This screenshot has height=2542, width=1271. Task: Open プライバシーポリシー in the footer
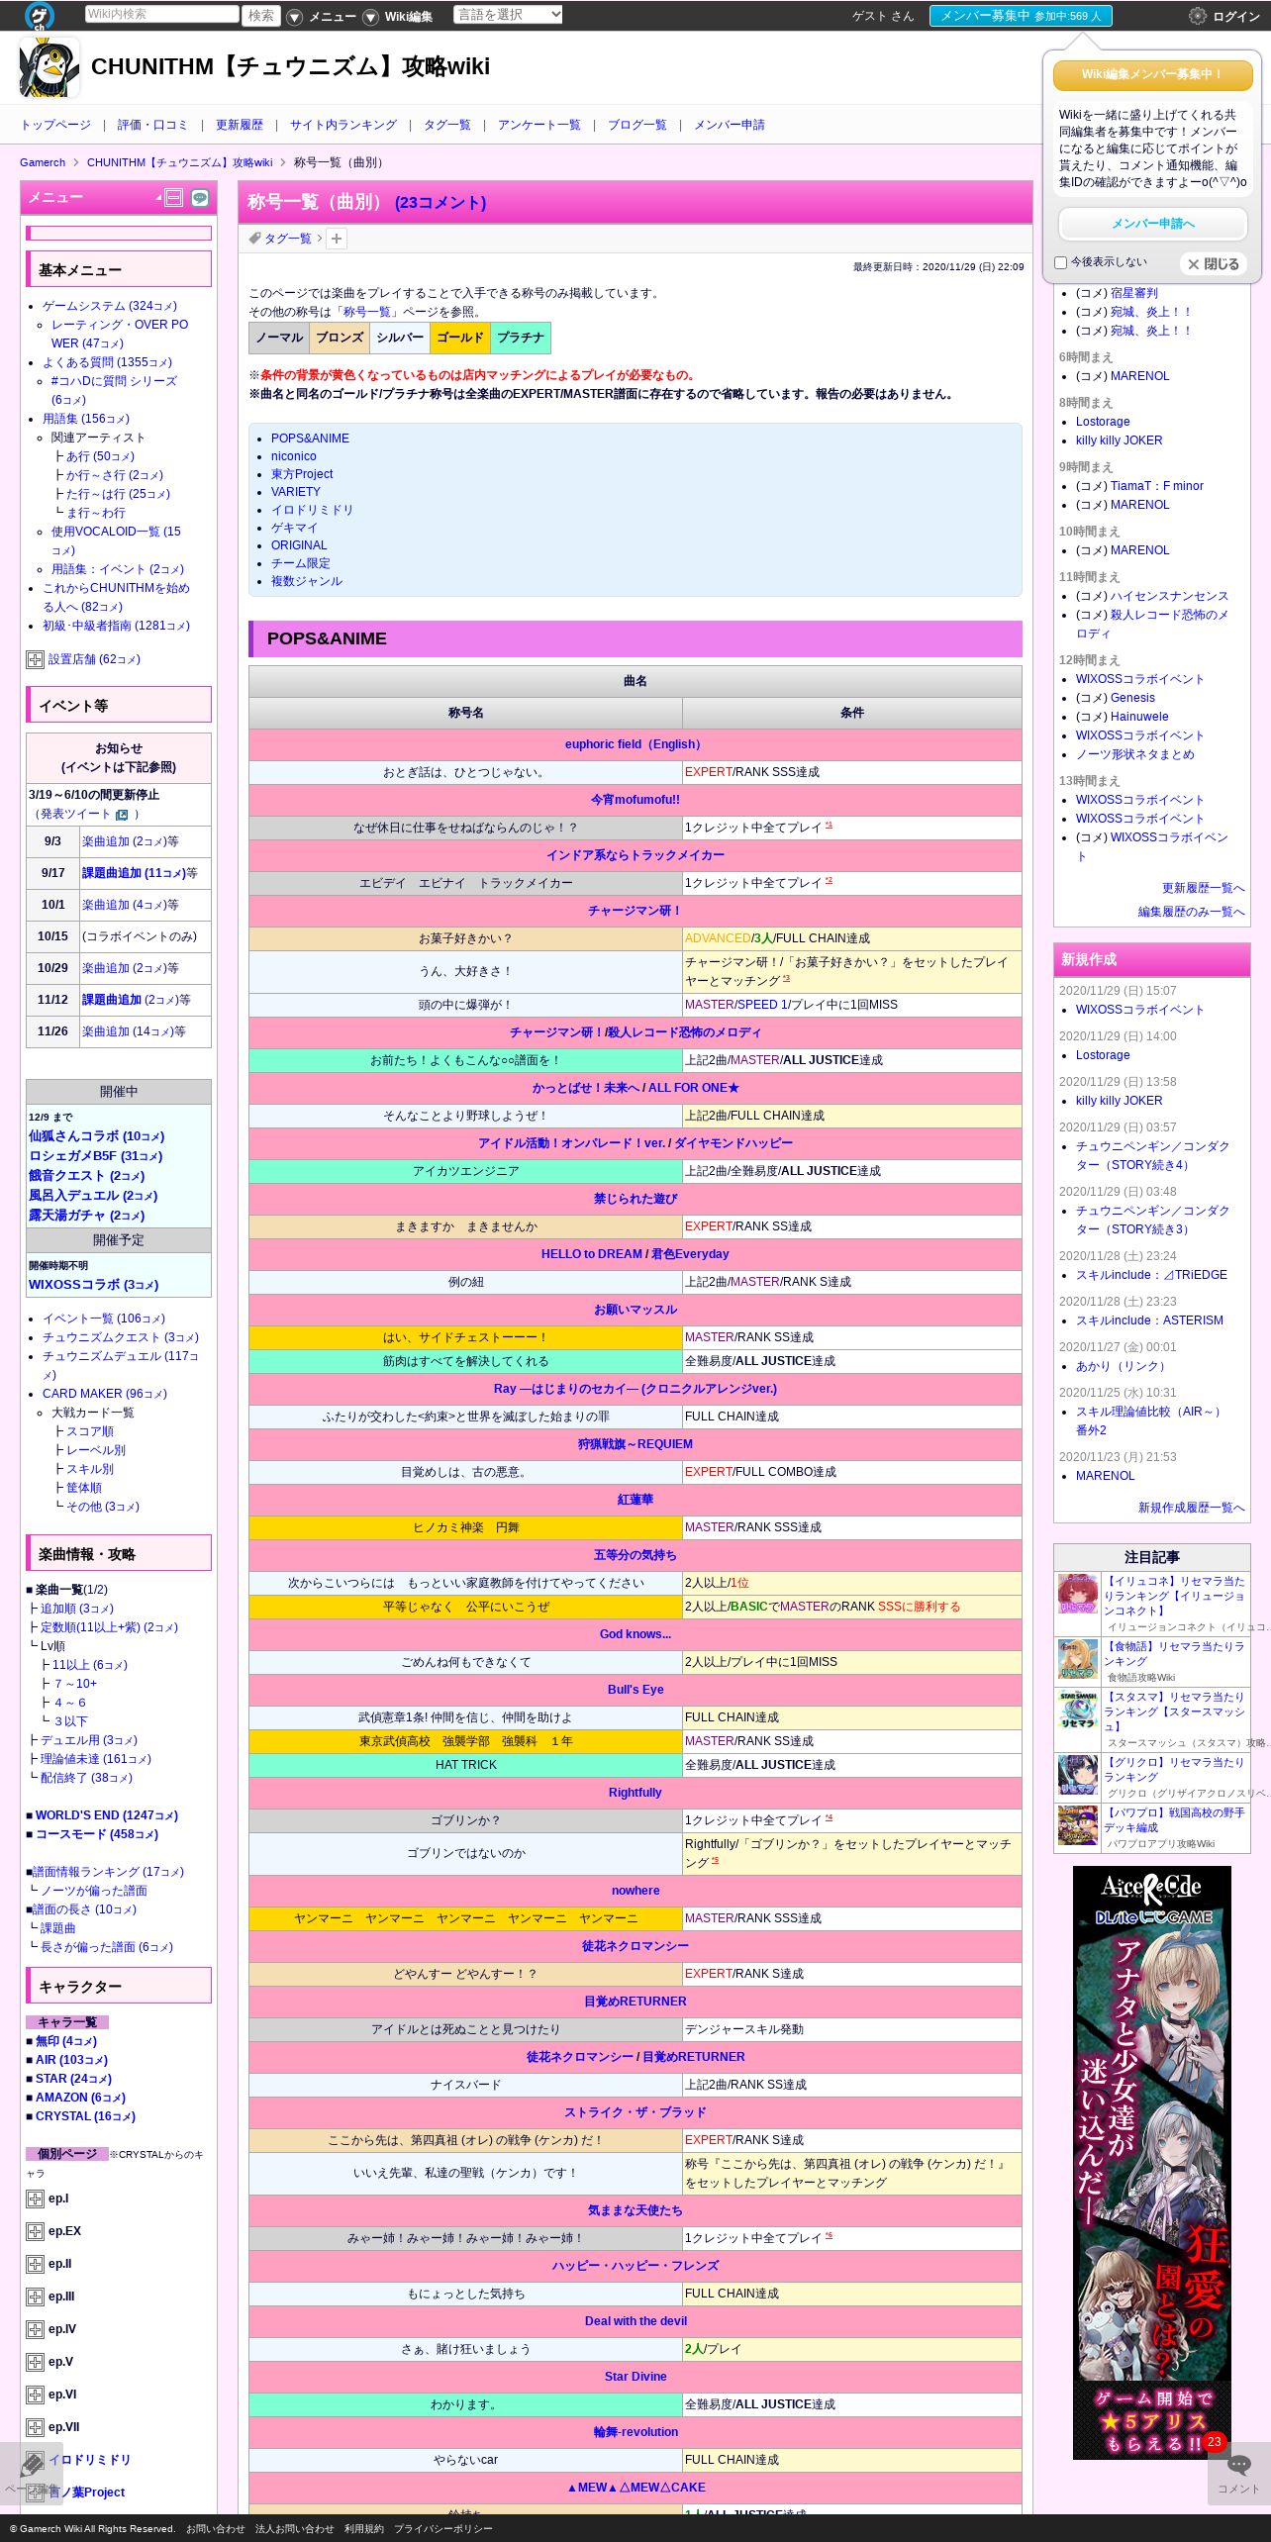point(442,2529)
